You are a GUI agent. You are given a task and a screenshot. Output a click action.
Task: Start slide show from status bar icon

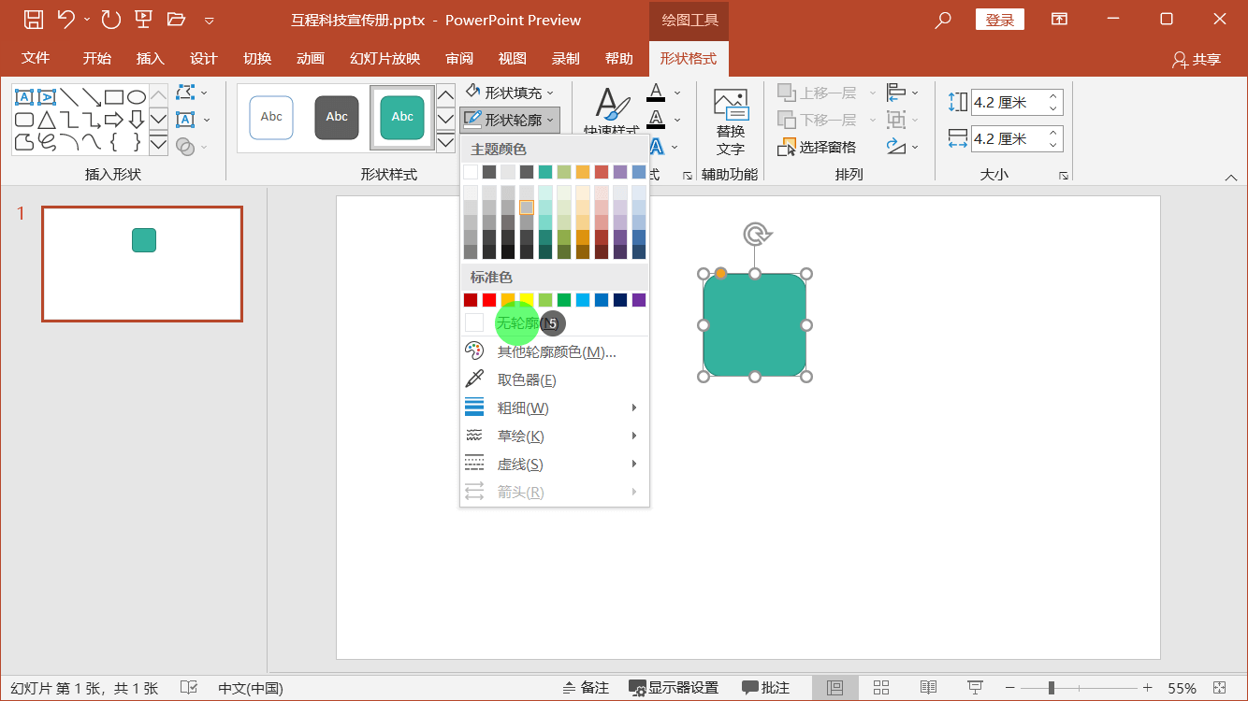[975, 688]
